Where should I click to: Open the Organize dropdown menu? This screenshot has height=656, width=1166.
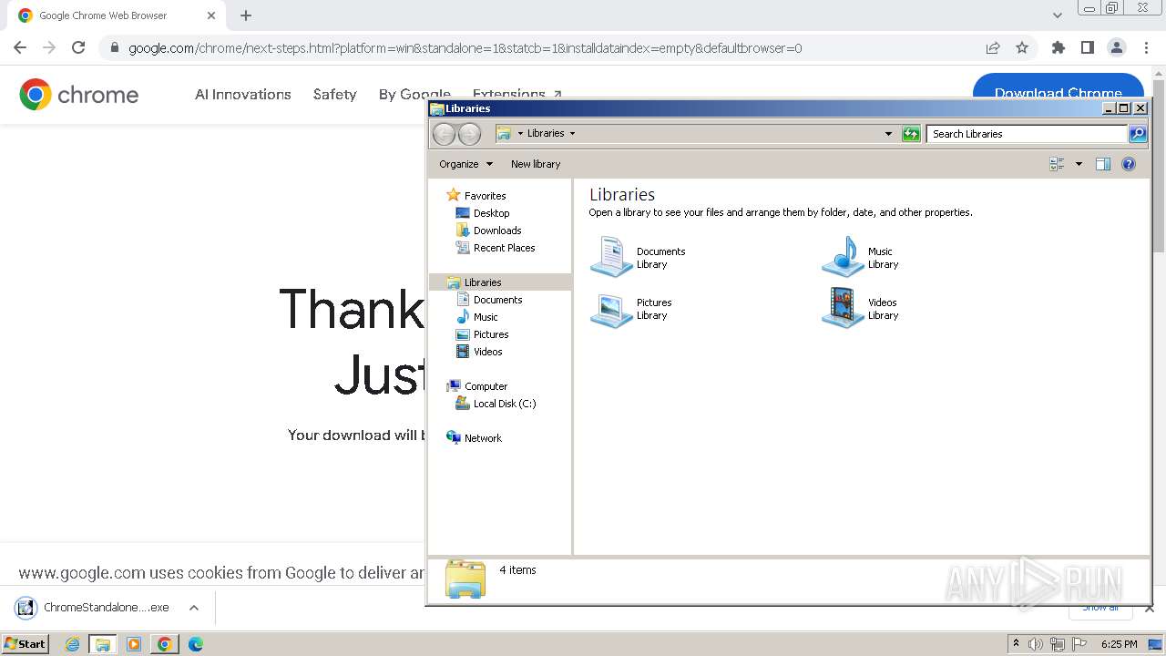point(465,164)
